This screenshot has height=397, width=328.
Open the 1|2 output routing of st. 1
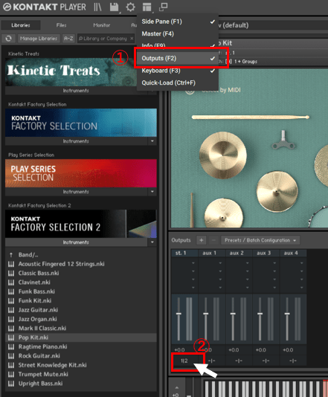(184, 361)
